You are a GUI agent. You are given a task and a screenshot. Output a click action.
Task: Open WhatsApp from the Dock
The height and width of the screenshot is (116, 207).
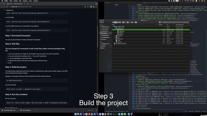tap(122, 114)
